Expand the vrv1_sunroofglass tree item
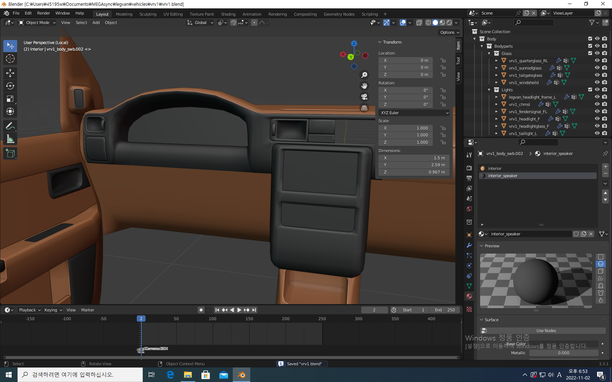612x382 pixels. click(x=496, y=68)
